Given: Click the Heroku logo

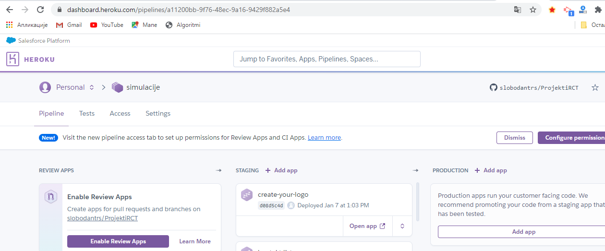Looking at the screenshot, I should point(30,59).
